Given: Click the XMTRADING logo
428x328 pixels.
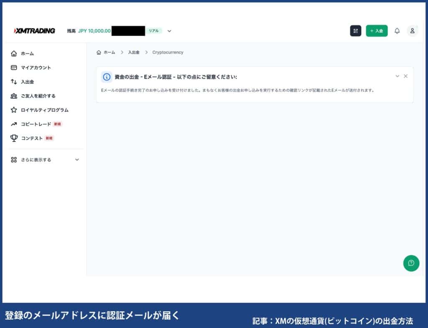Looking at the screenshot, I should [x=35, y=31].
